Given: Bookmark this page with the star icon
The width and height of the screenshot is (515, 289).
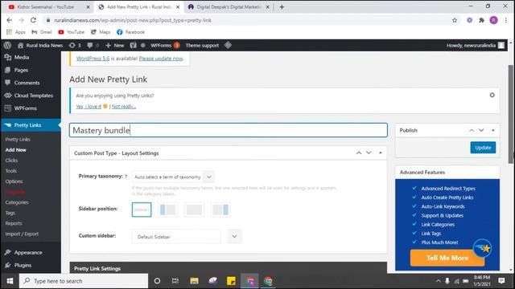Looking at the screenshot, I should [x=455, y=20].
